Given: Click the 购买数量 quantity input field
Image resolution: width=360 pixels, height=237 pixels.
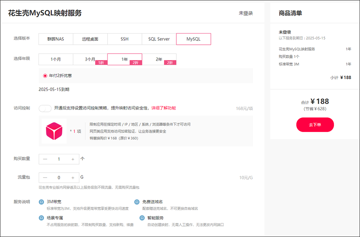Looking at the screenshot, I should [59, 159].
